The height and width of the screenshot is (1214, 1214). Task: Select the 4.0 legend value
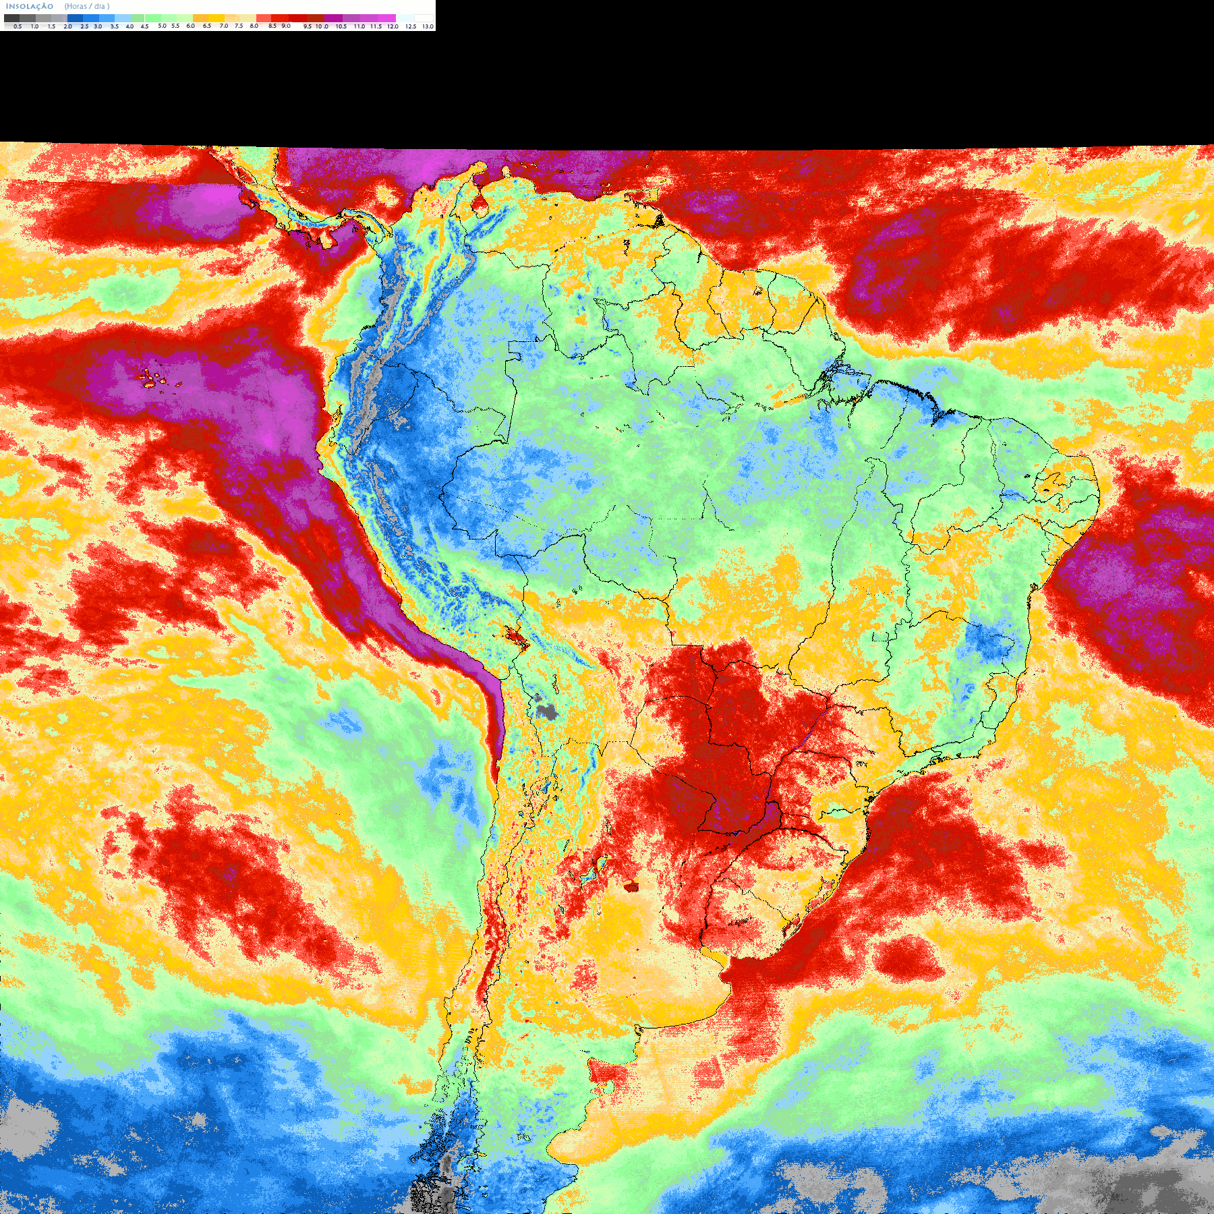tap(129, 26)
